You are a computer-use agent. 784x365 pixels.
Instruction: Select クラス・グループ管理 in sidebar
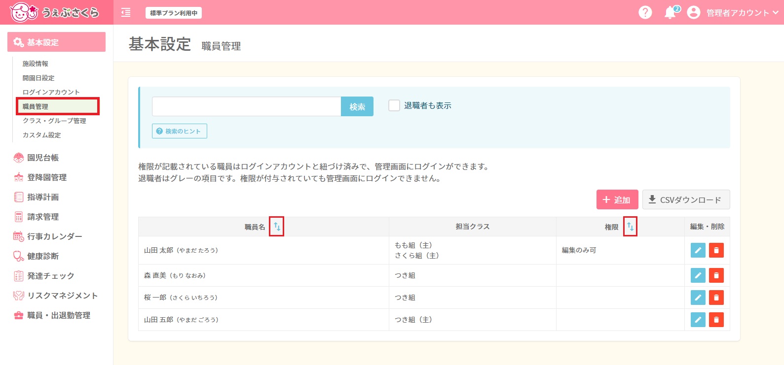(54, 121)
